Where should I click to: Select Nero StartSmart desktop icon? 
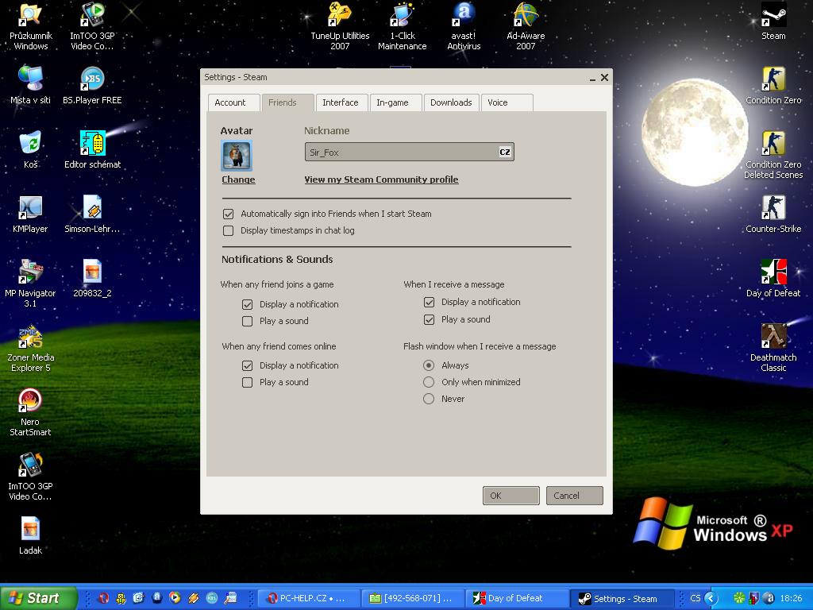[x=31, y=412]
